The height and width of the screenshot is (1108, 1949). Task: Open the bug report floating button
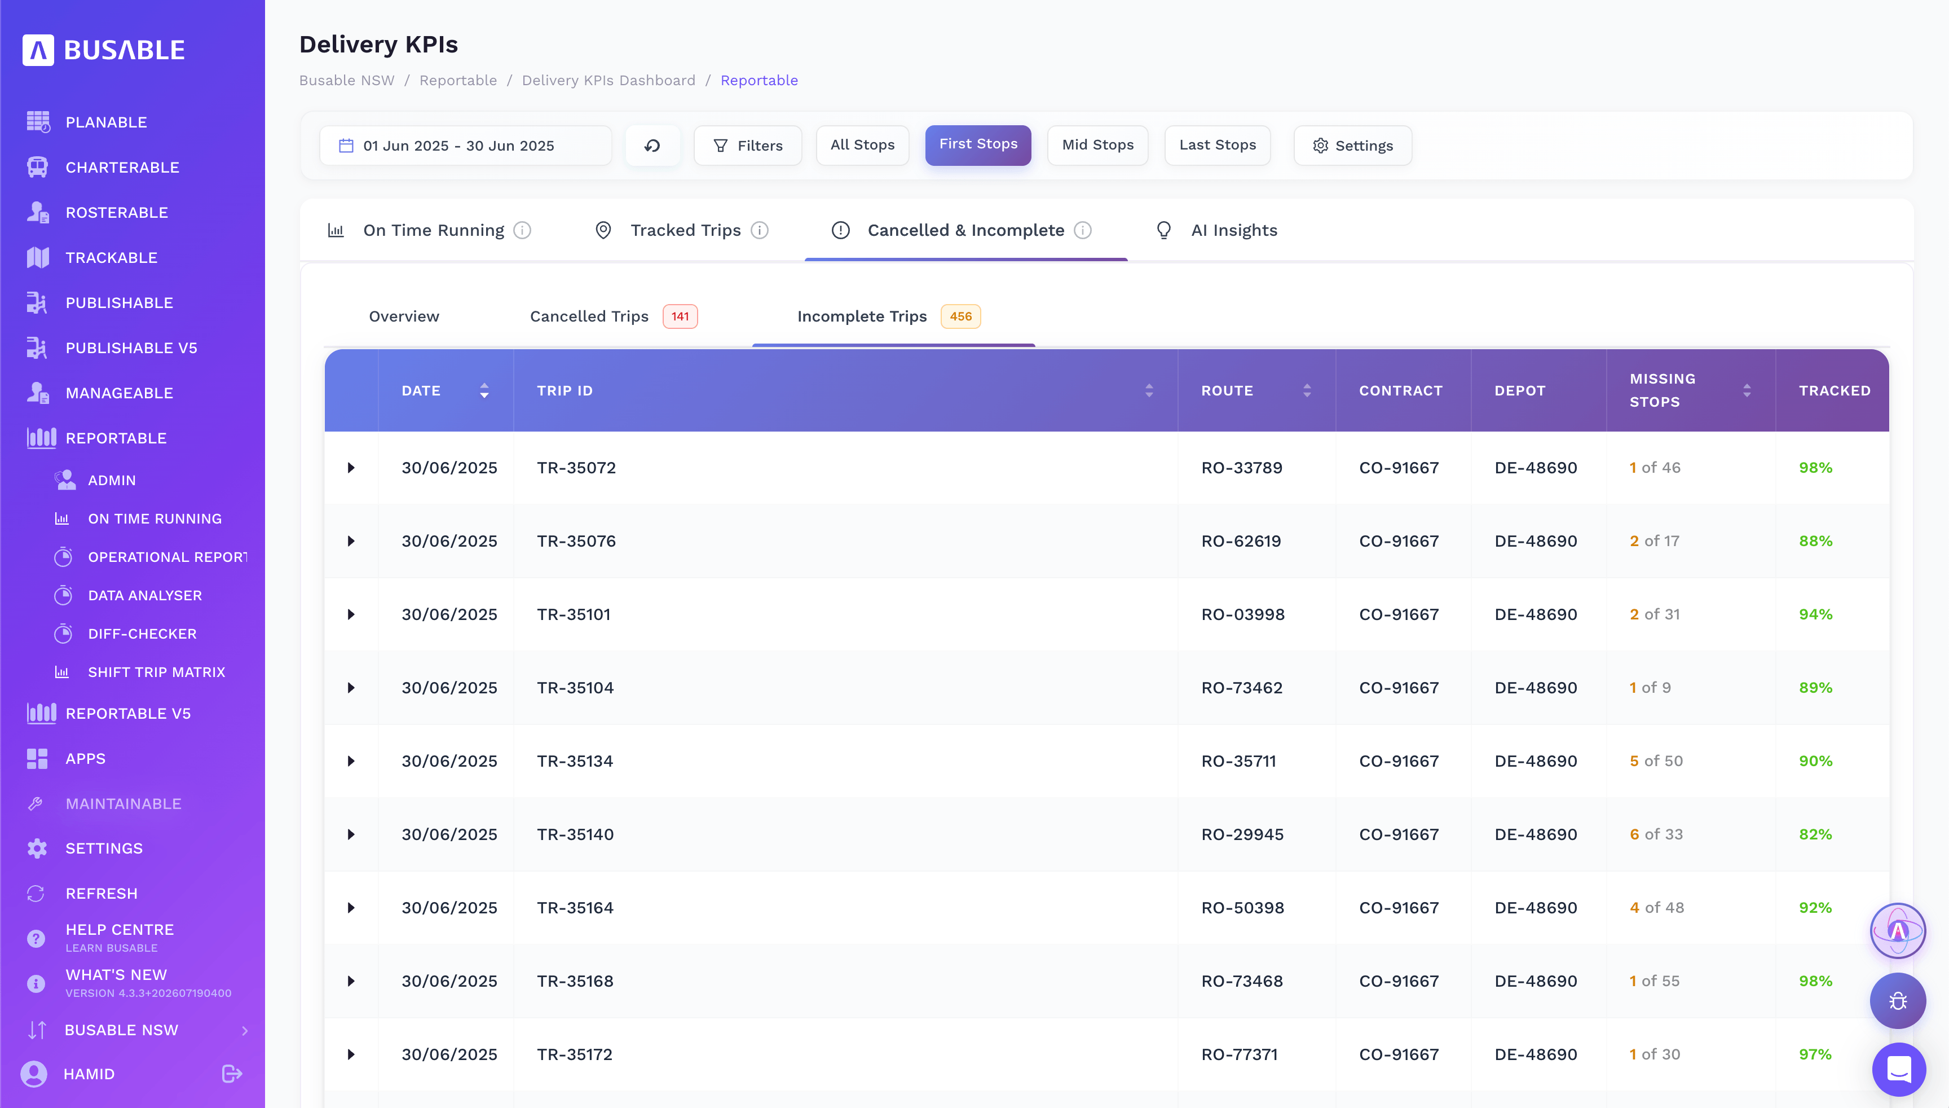point(1897,1001)
